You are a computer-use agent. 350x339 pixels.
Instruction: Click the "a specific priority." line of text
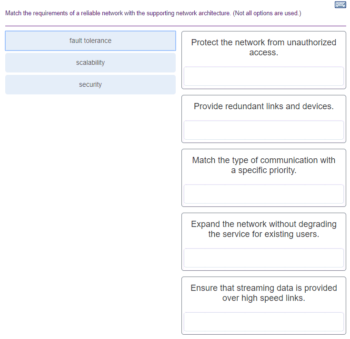coord(263,171)
